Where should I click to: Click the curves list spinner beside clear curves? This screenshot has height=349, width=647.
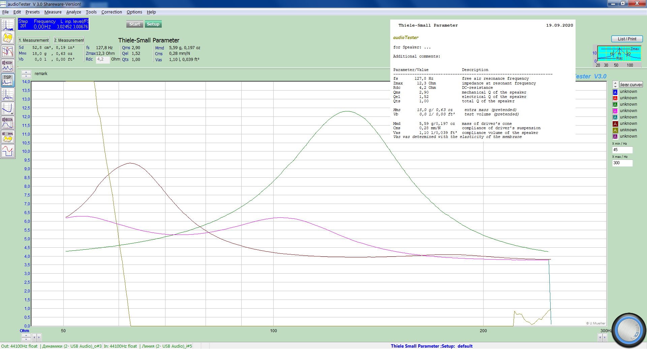point(615,84)
